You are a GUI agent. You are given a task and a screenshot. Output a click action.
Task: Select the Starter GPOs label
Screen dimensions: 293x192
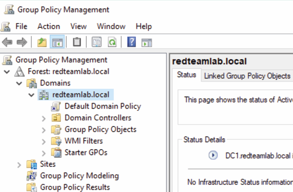[86, 152]
